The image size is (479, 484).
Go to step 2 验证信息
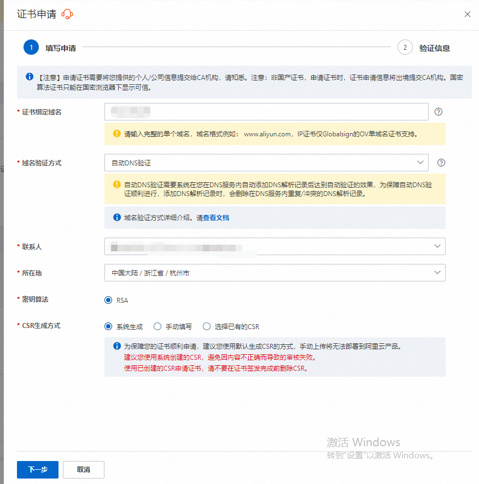(x=405, y=48)
